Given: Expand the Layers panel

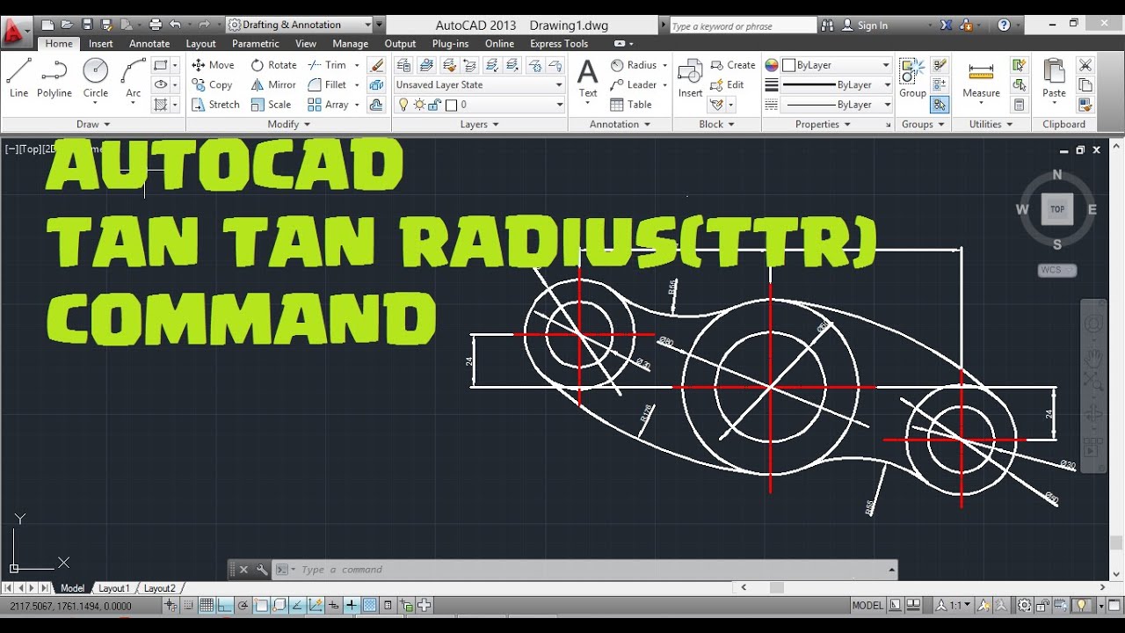Looking at the screenshot, I should (x=479, y=124).
